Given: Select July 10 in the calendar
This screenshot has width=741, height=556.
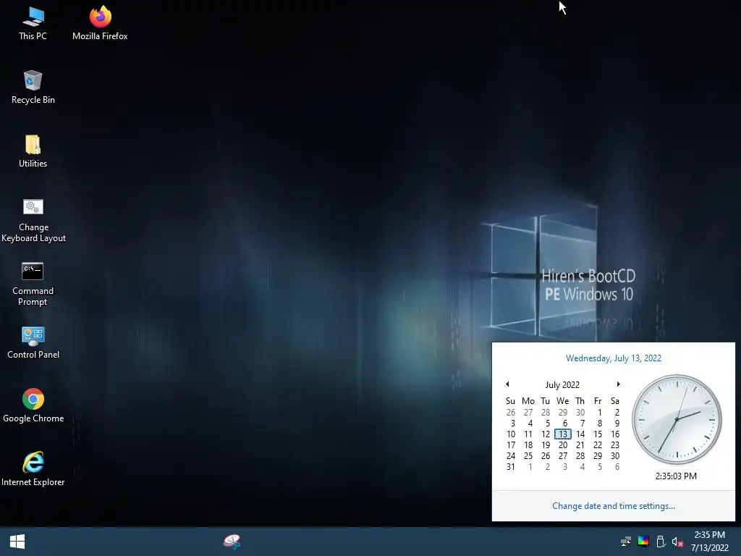Looking at the screenshot, I should (511, 434).
